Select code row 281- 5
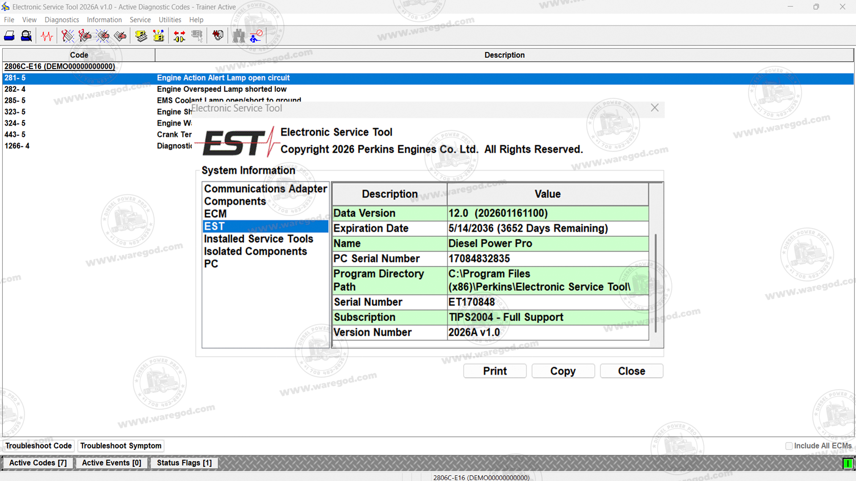The height and width of the screenshot is (481, 856). [428, 78]
